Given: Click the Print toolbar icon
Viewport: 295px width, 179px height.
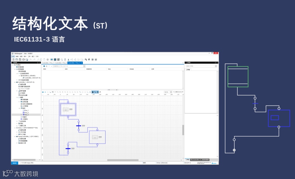Looking at the screenshot, I should 23,60.
